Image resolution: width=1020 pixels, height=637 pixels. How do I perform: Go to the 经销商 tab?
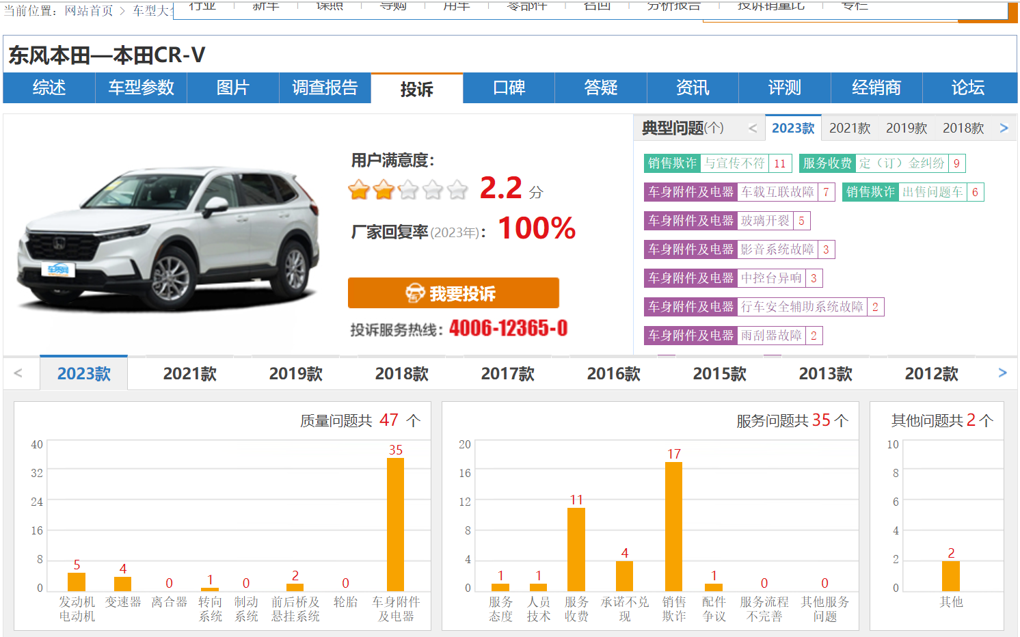click(x=876, y=87)
